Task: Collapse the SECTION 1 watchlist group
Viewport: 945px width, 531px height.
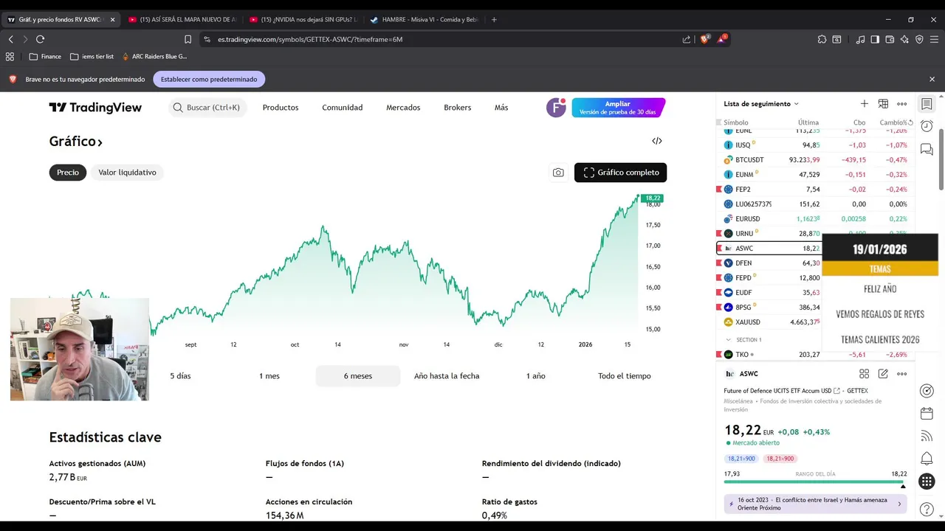Action: (x=729, y=340)
